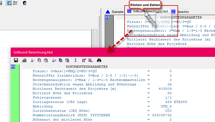Click the column delete icon with red arrow
Screen dimensions: 215x122
84,60
